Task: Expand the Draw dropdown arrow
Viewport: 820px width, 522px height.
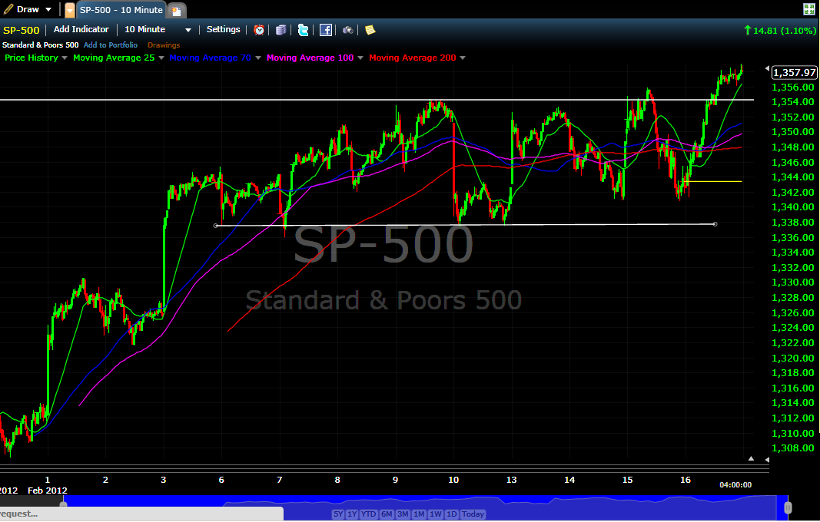Action: click(x=48, y=10)
